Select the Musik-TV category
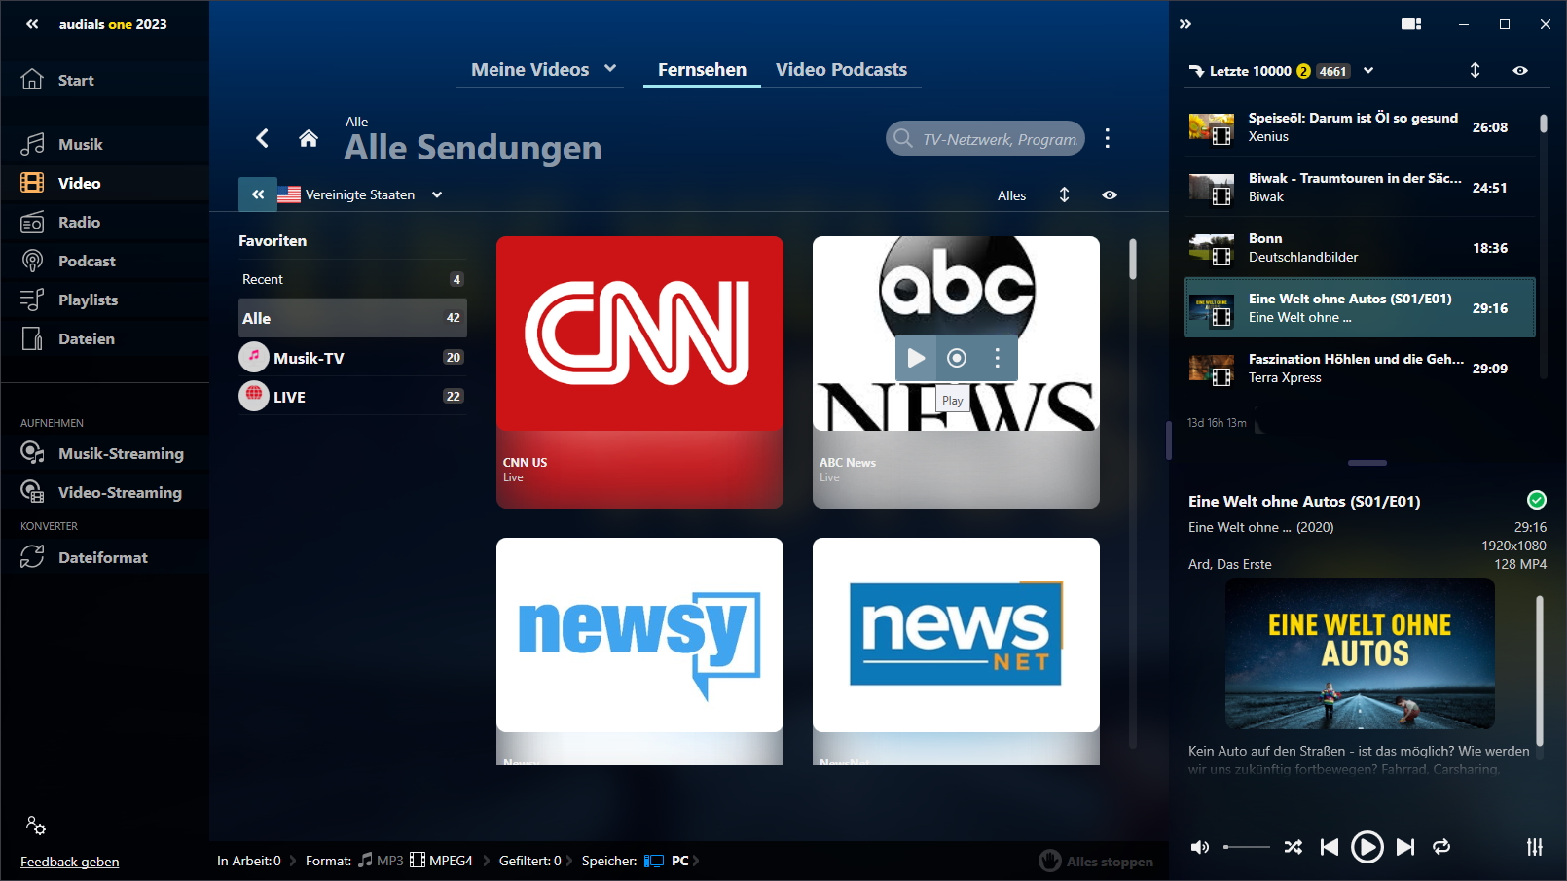The height and width of the screenshot is (881, 1567). click(x=352, y=357)
